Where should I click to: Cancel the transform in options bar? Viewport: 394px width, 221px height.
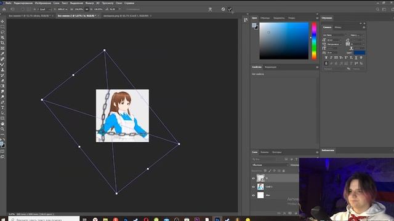click(223, 9)
